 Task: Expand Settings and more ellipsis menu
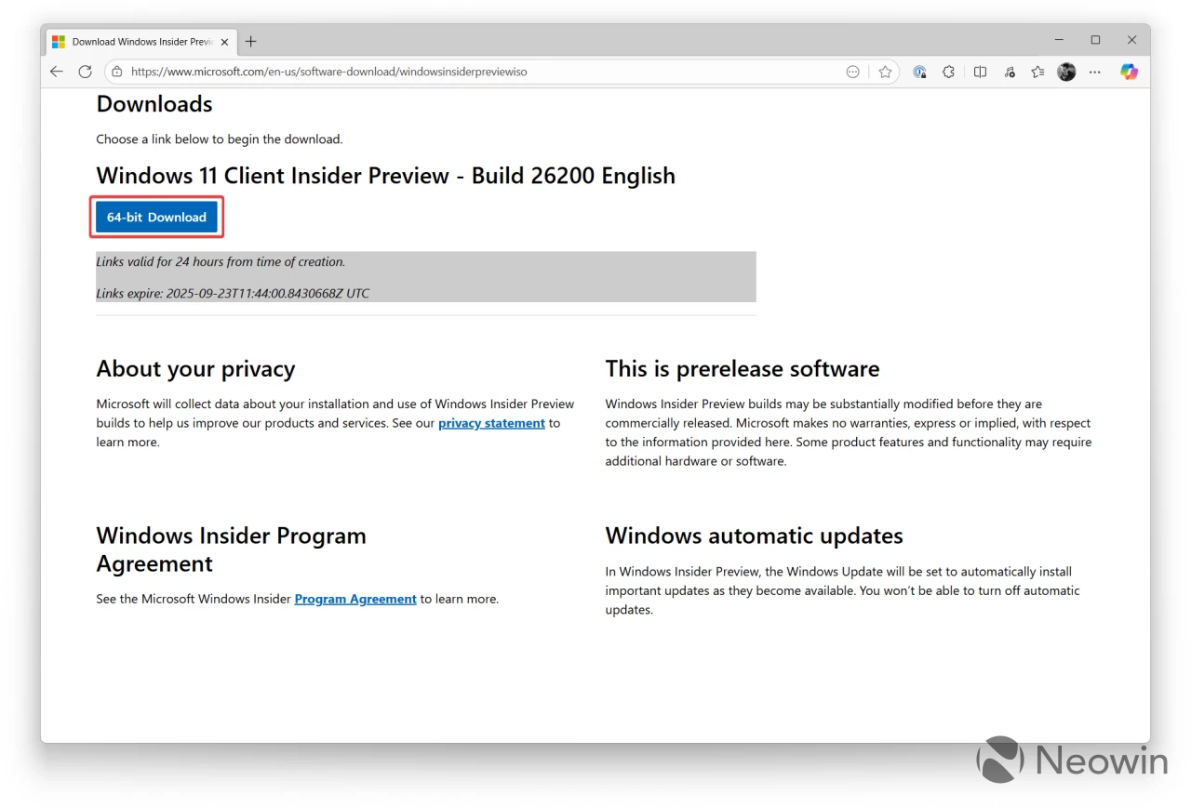pyautogui.click(x=1095, y=72)
